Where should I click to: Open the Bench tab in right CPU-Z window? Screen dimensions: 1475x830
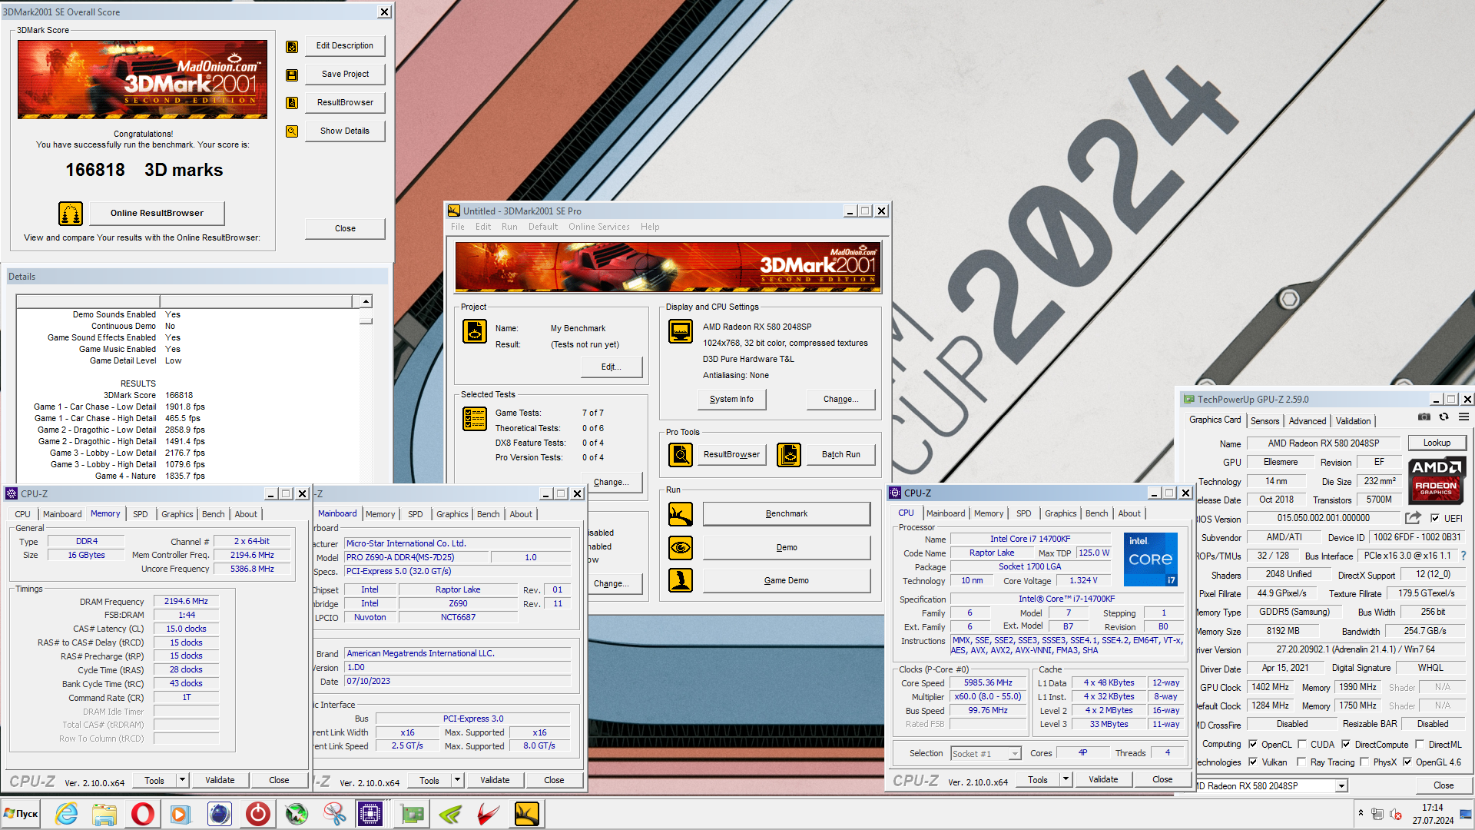[x=1096, y=513]
